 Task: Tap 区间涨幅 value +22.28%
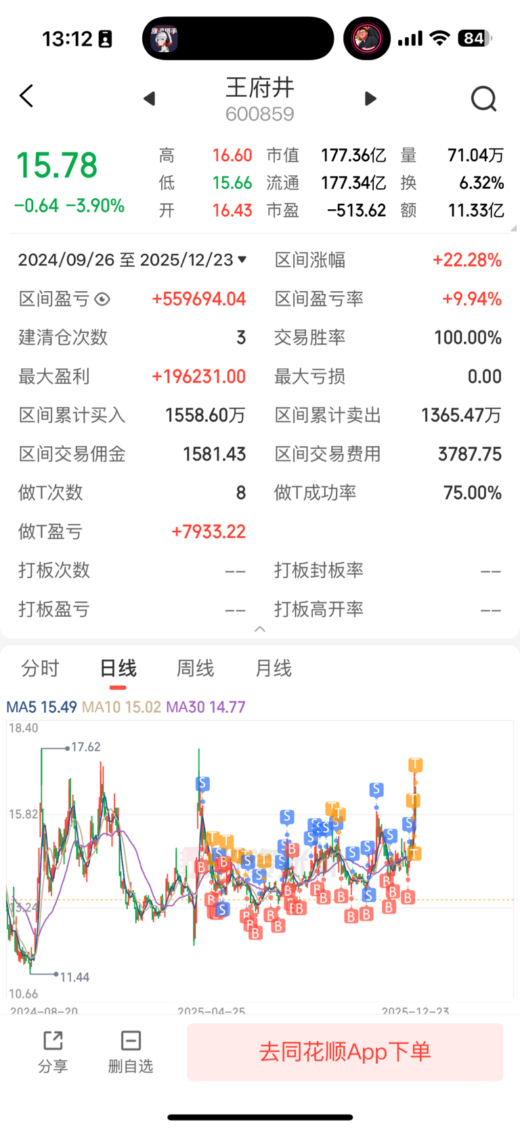coord(467,260)
